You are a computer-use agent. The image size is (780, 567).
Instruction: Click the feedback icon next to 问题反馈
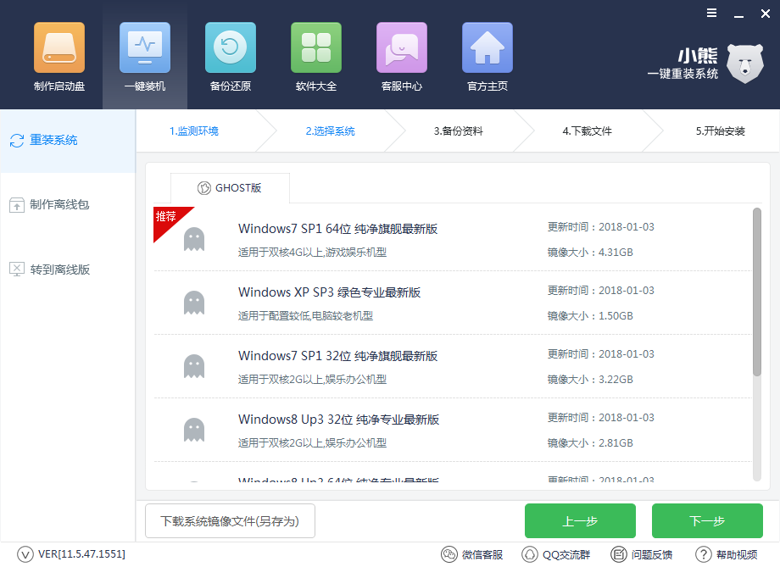619,554
